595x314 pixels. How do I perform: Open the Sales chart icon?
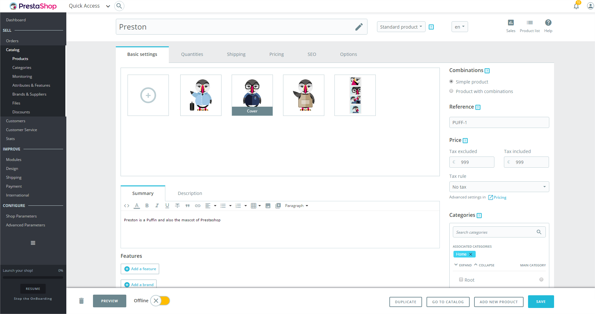tap(511, 23)
